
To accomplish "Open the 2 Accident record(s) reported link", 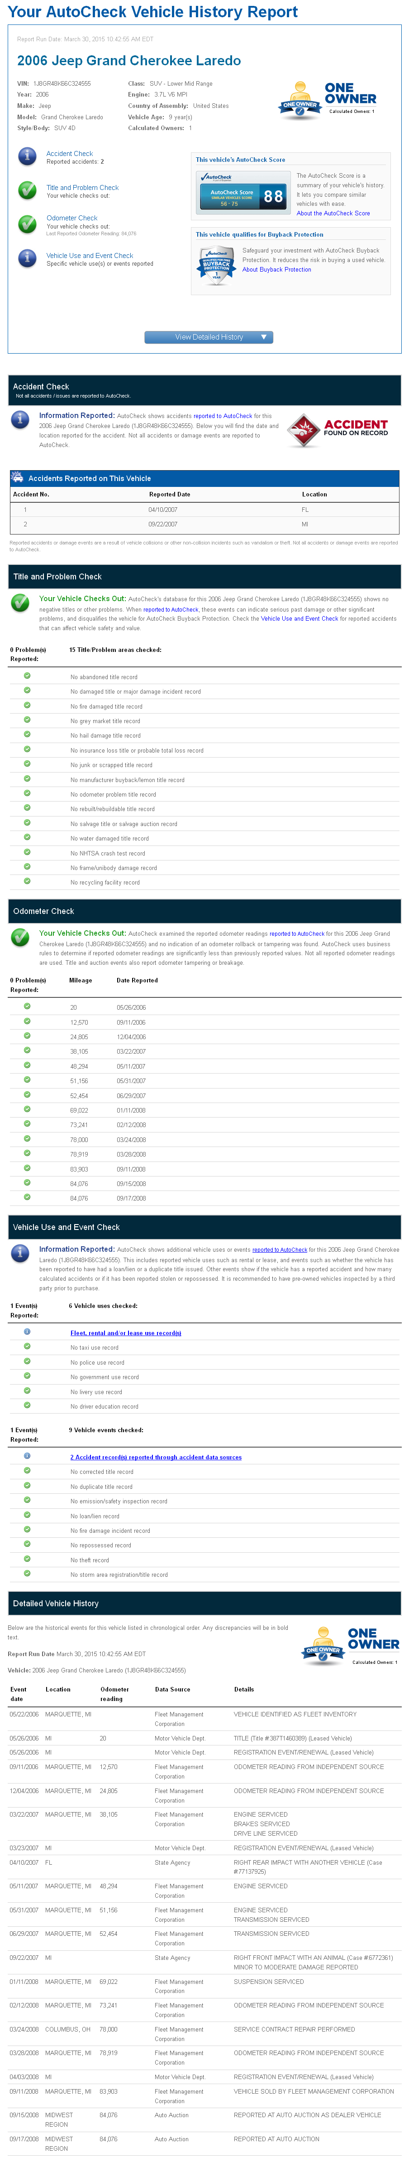I will 156,1457.
